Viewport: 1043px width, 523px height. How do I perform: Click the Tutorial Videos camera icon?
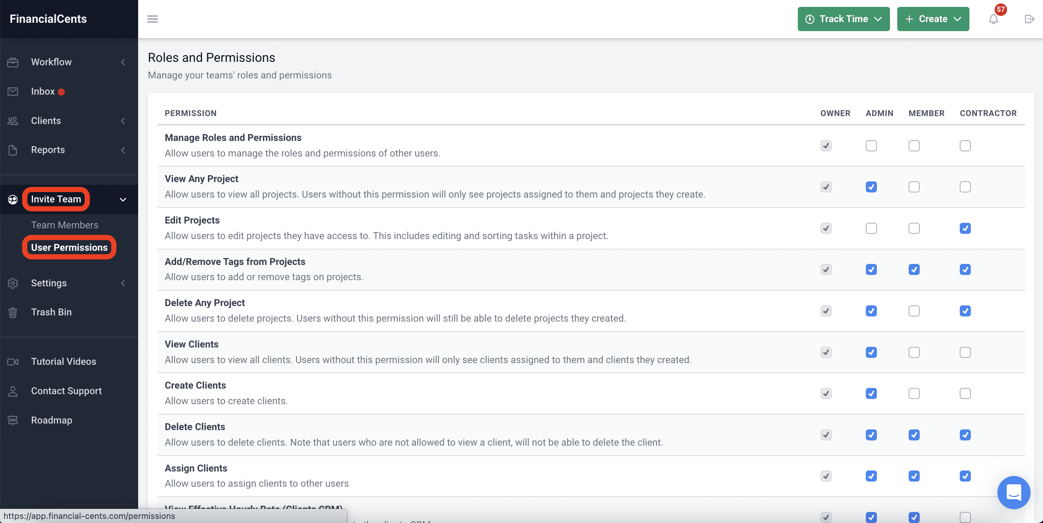(13, 362)
